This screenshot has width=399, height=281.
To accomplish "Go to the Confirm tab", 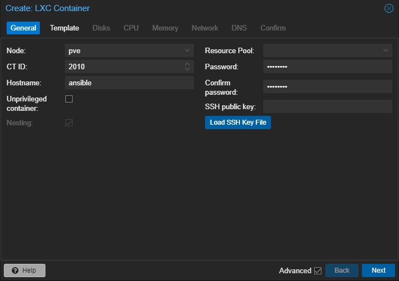I will (273, 28).
